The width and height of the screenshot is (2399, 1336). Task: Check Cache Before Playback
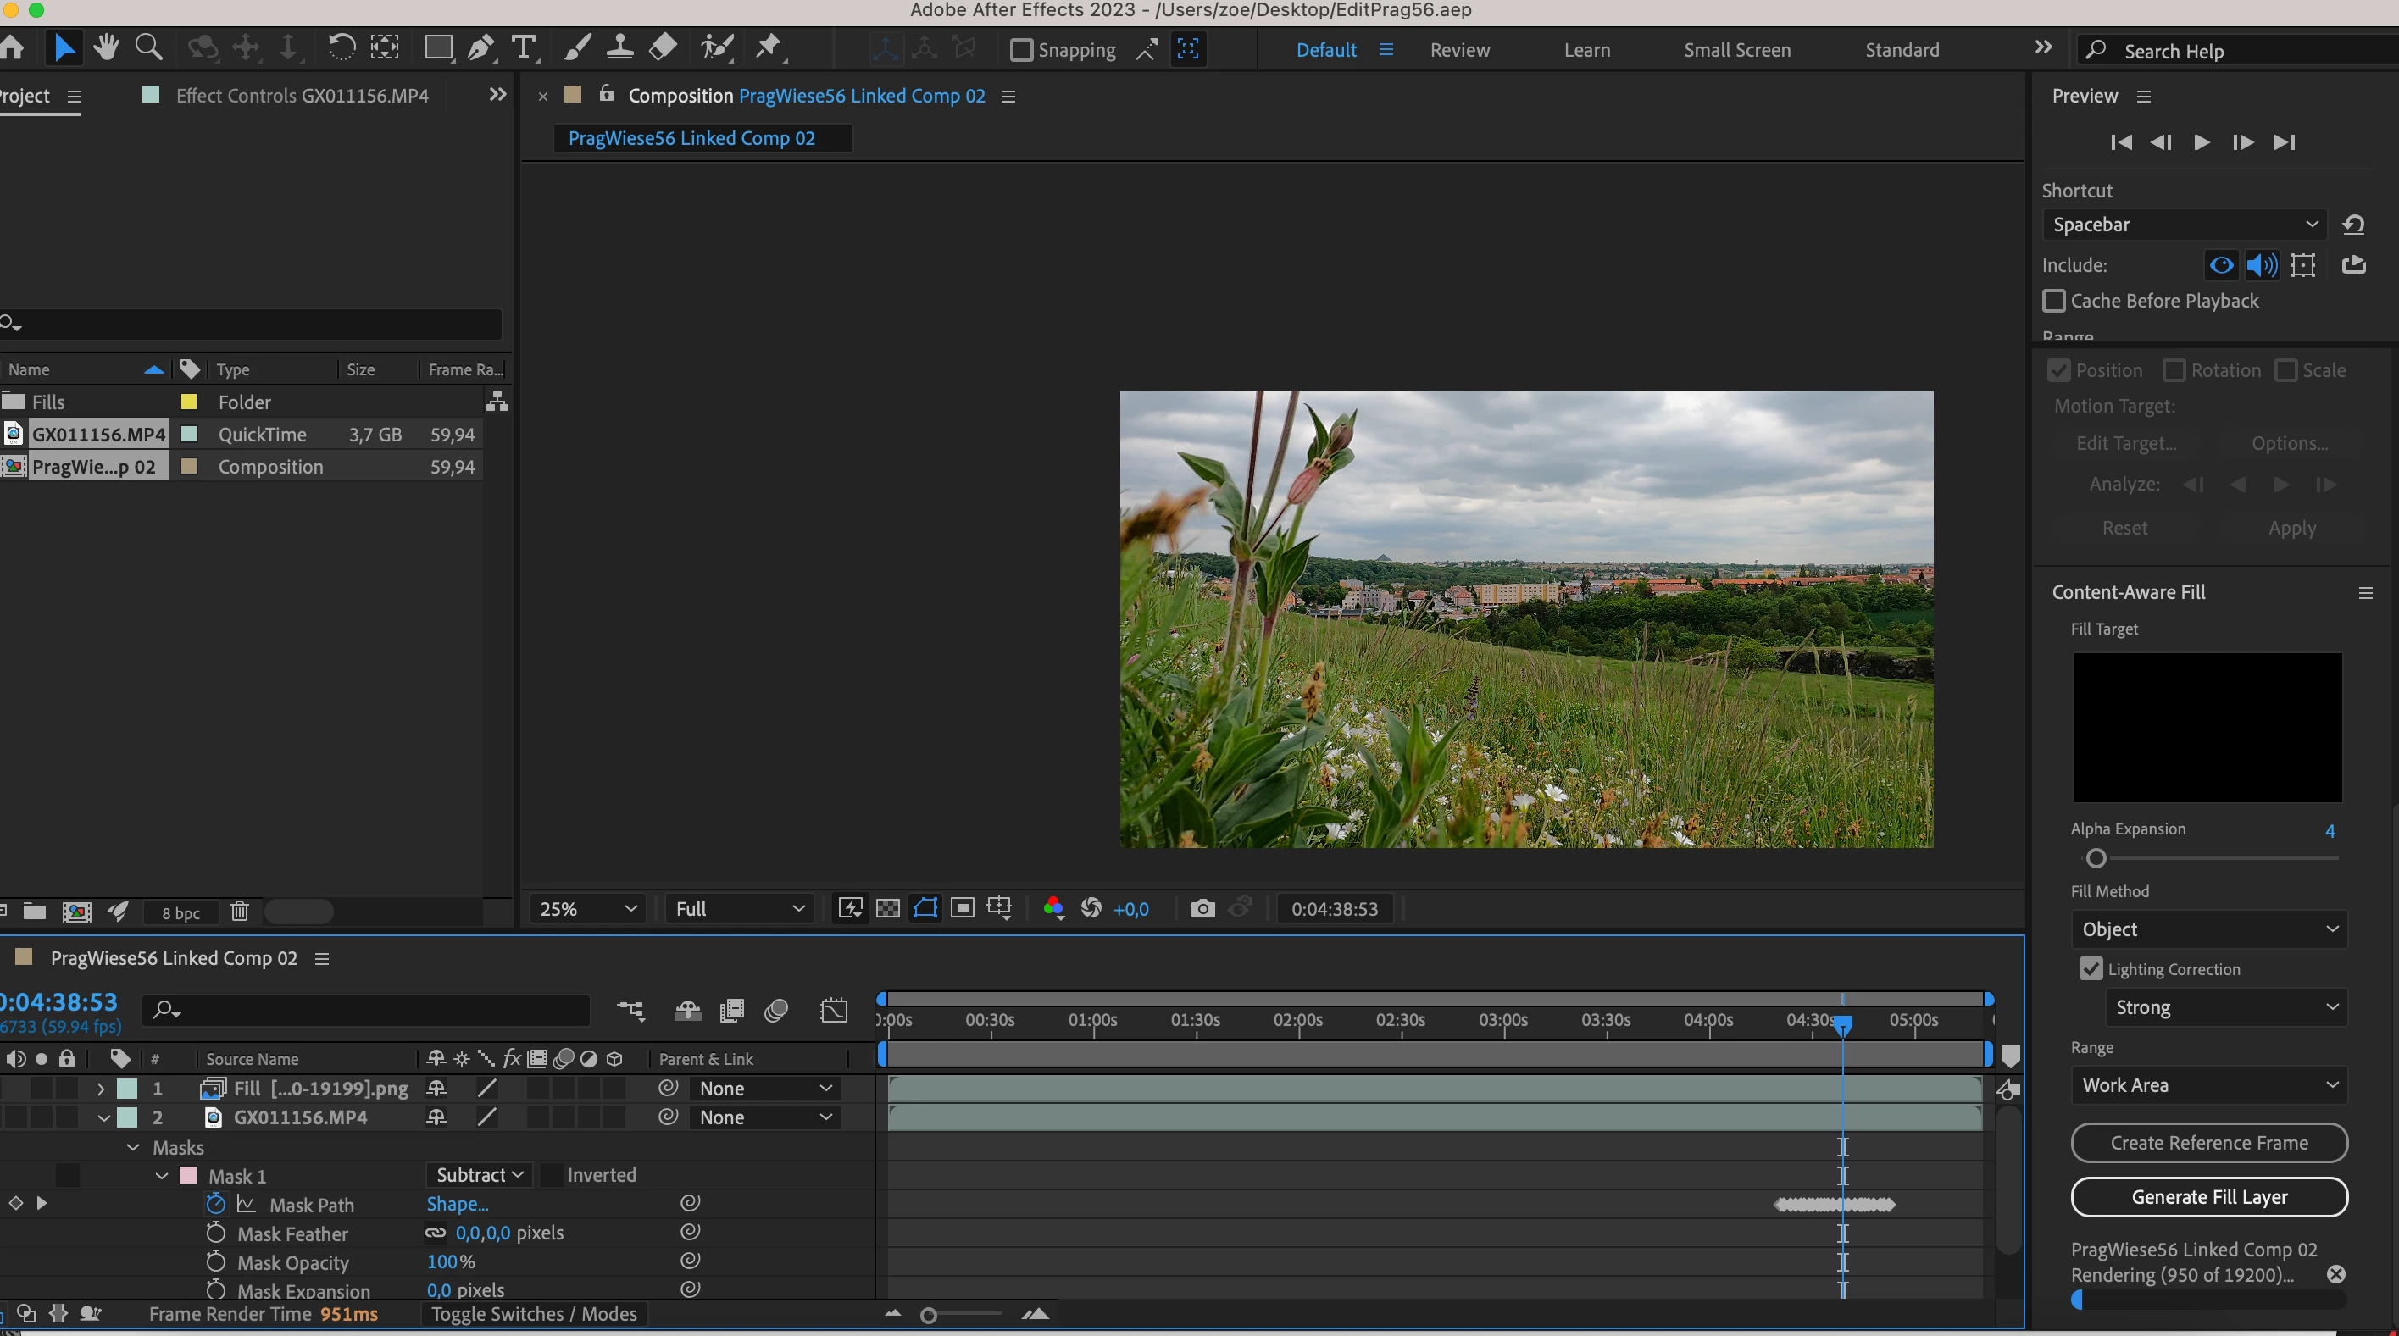click(x=2053, y=301)
